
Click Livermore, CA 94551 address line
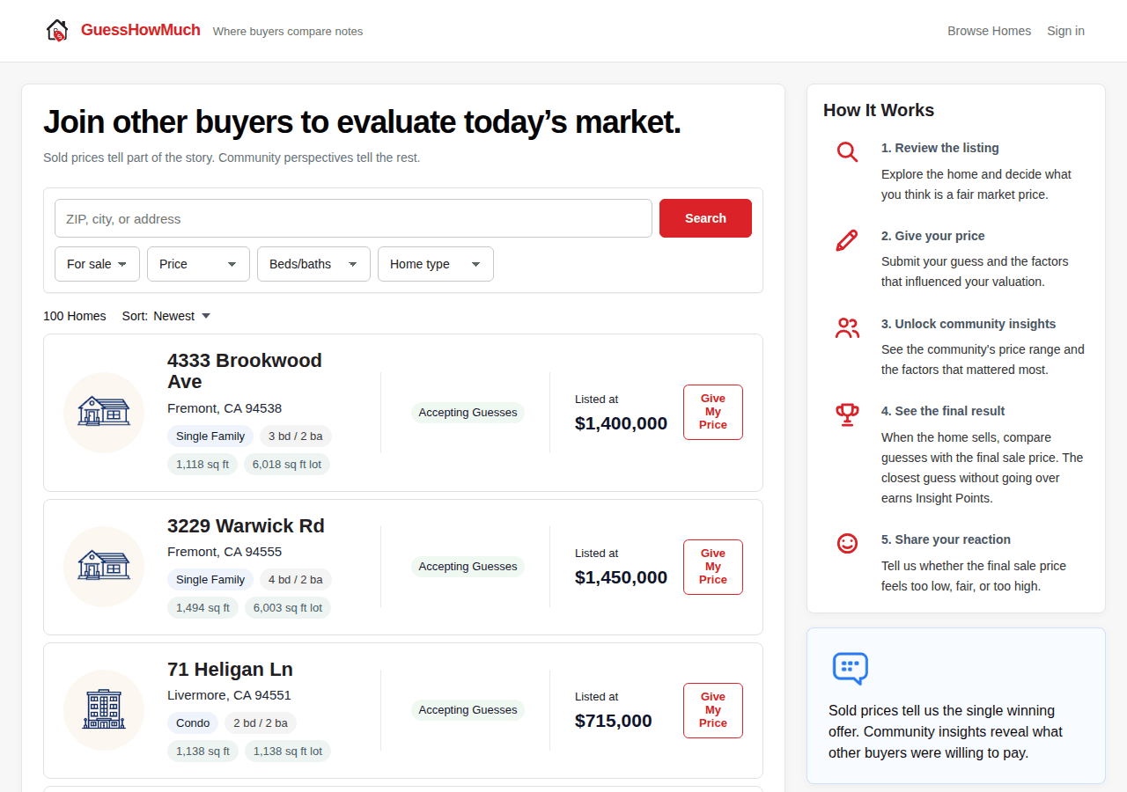(x=229, y=695)
